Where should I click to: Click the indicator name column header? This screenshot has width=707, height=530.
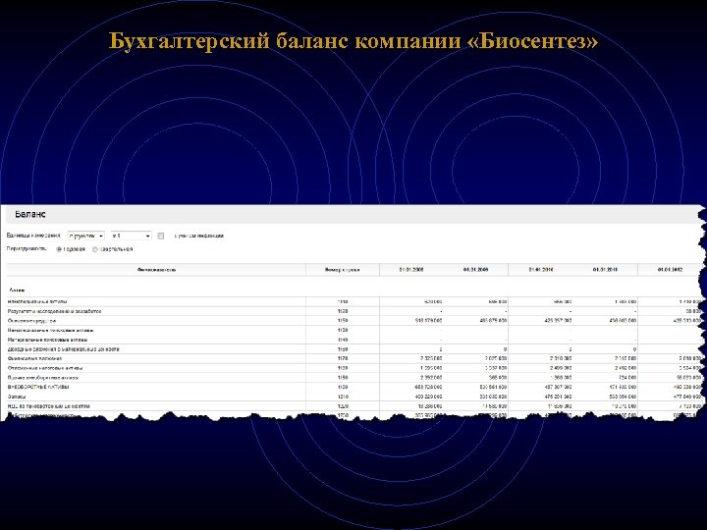(156, 270)
